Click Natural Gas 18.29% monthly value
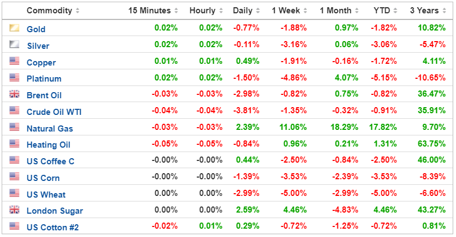 click(x=341, y=128)
